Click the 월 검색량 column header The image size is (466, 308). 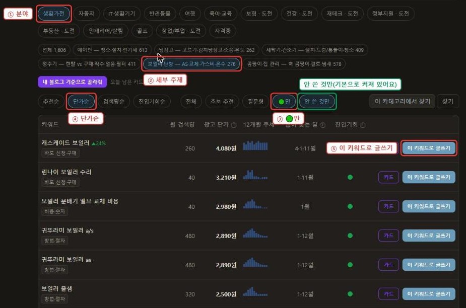tap(182, 124)
